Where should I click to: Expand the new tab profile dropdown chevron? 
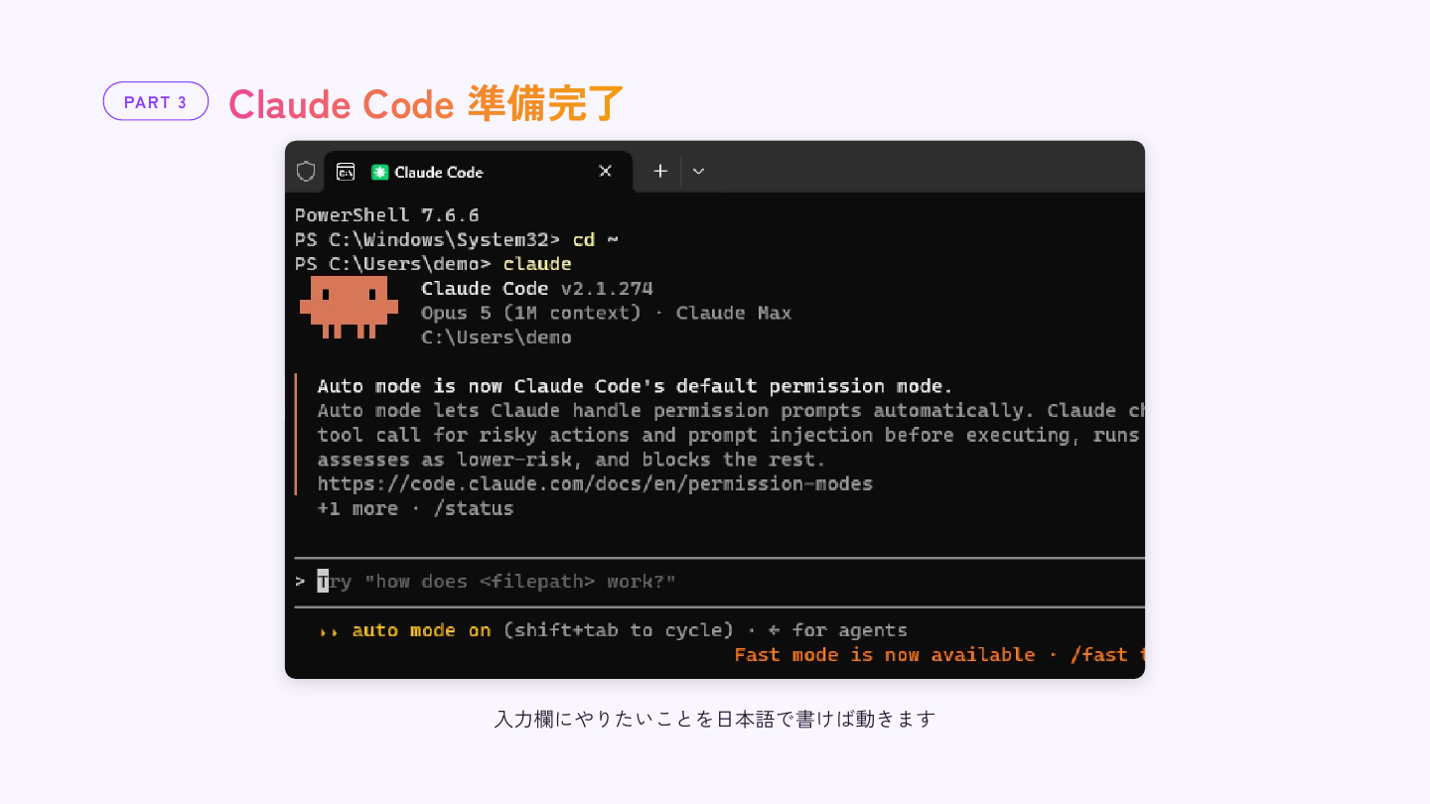pyautogui.click(x=698, y=172)
